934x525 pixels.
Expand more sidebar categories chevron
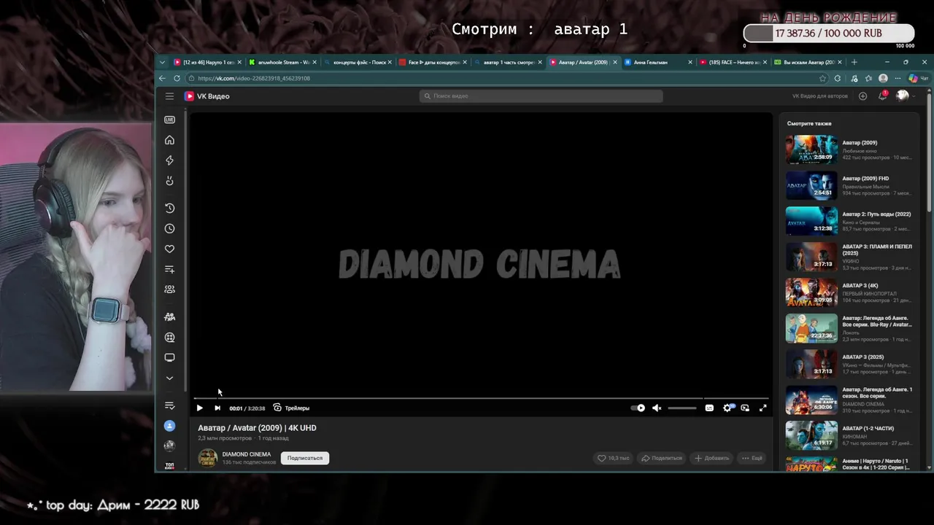click(x=169, y=378)
